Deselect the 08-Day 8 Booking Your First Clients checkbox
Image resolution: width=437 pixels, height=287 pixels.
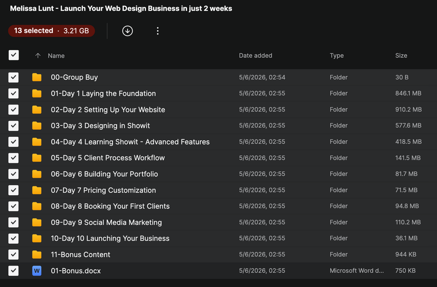[13, 206]
